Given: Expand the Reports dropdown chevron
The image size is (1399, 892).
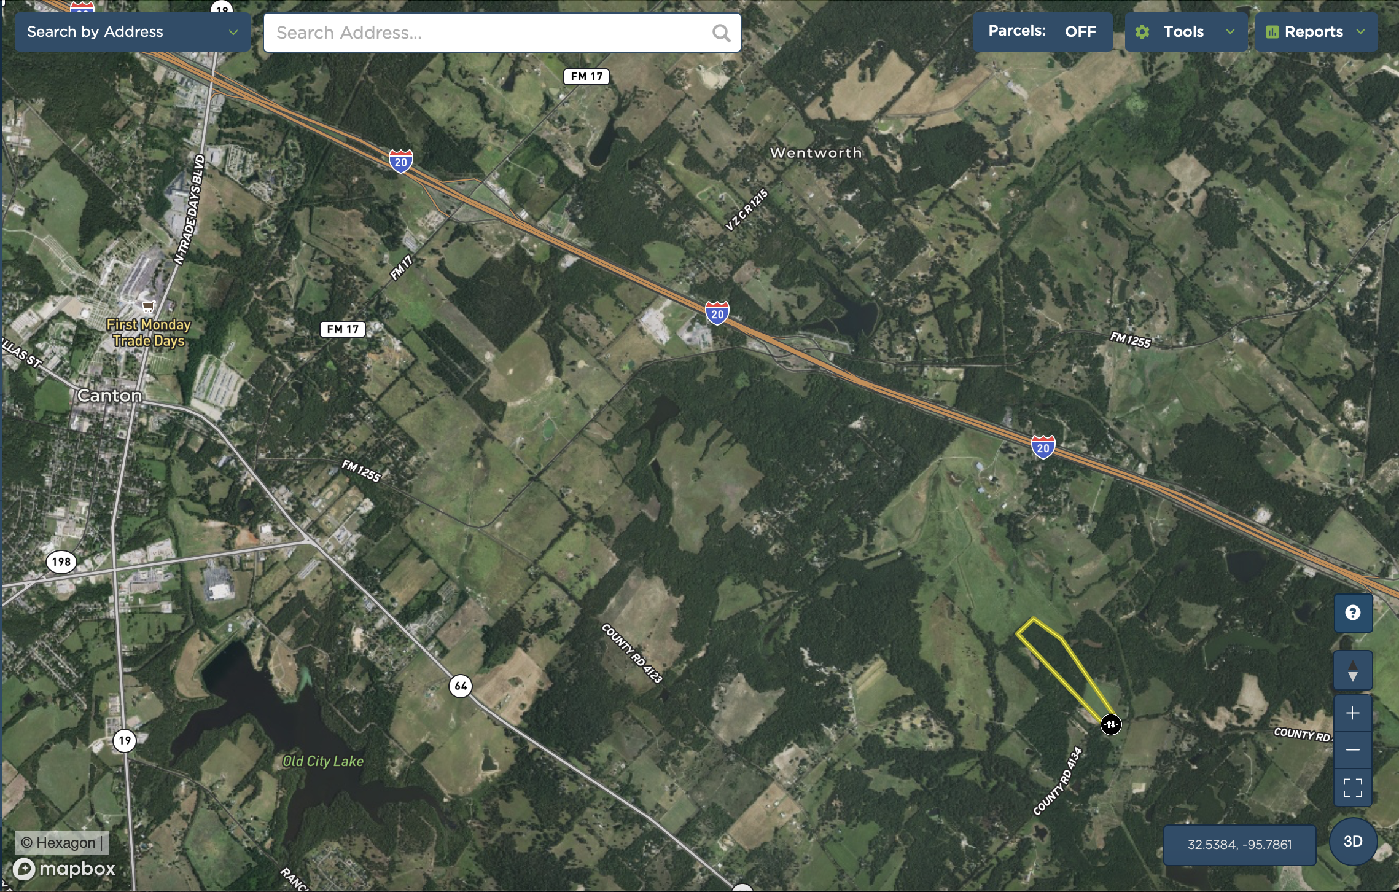Looking at the screenshot, I should click(1361, 32).
